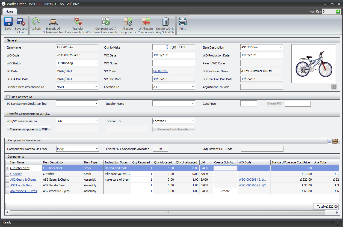
Task: Expand the WO Production Date picker
Action: point(281,55)
